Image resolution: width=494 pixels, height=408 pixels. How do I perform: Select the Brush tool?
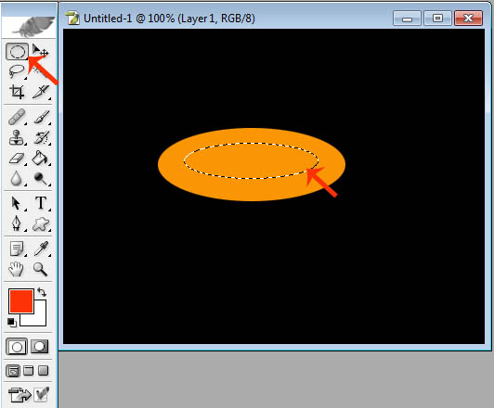click(41, 117)
